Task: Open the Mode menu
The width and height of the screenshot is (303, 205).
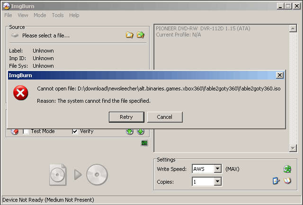Action: [40, 15]
